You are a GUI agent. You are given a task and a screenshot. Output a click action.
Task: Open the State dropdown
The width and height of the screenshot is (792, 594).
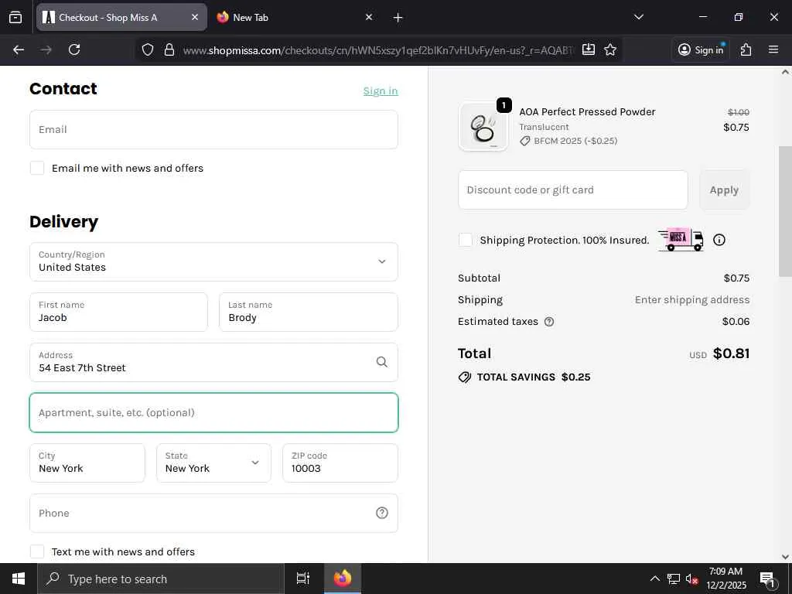click(x=213, y=463)
